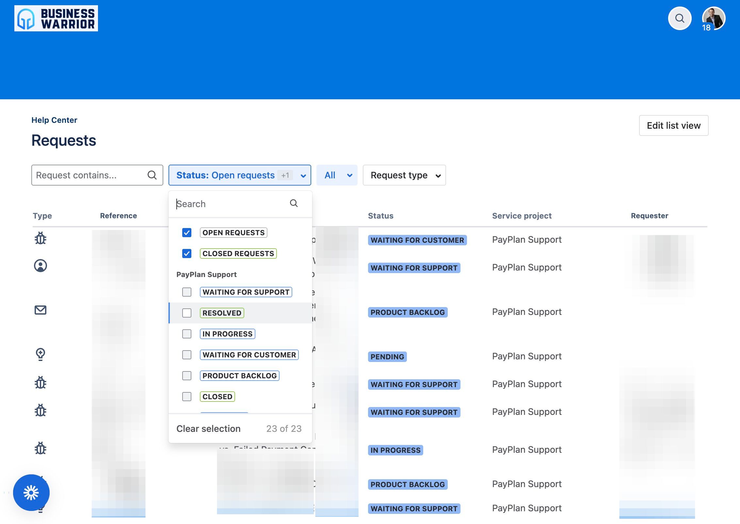Click the Requester column header
Screen dimensions: 740x524
[x=650, y=216]
